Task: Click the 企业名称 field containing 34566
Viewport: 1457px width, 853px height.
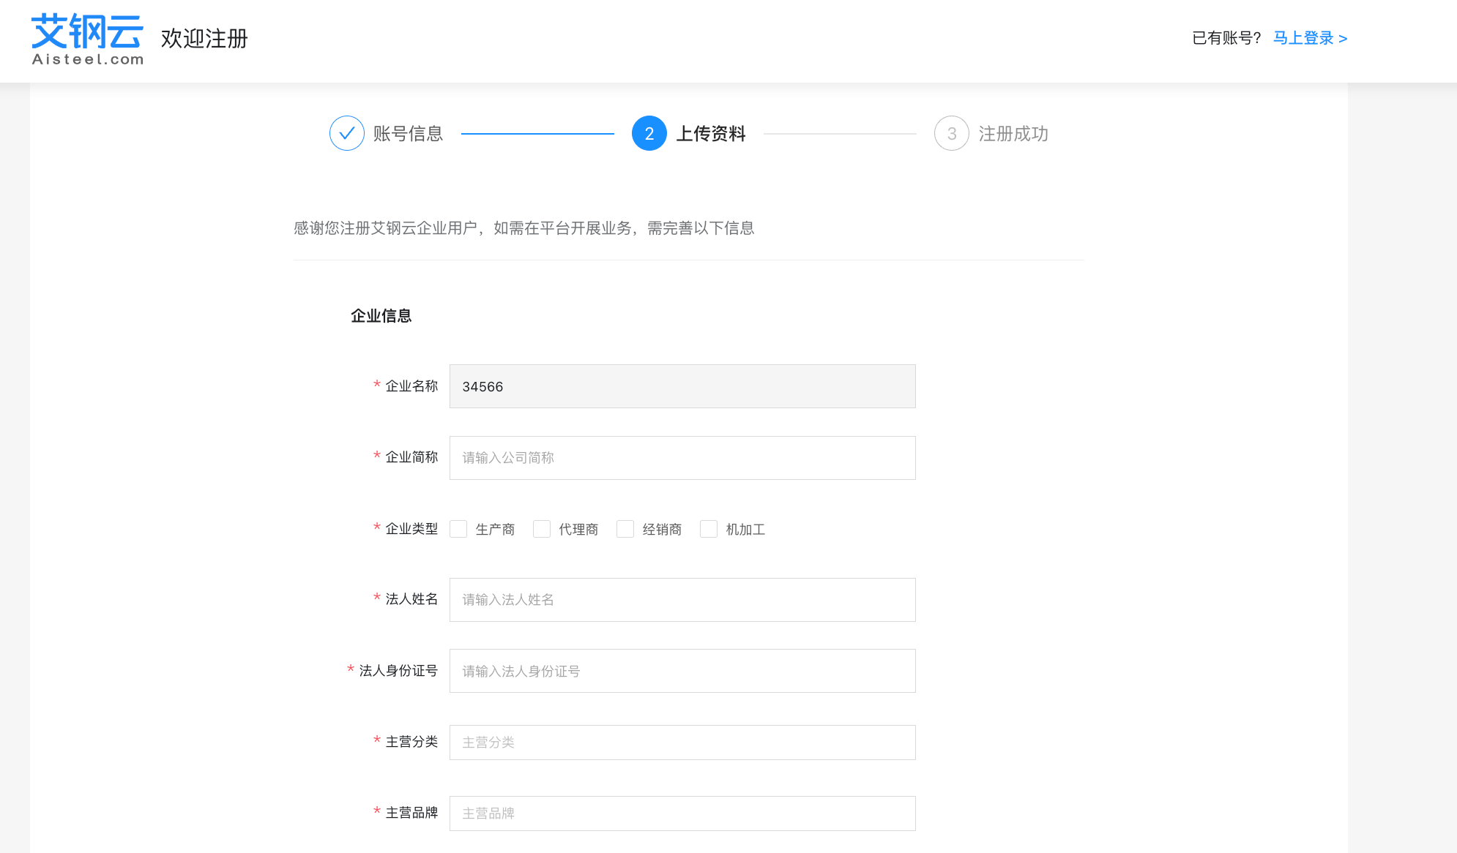Action: click(682, 386)
